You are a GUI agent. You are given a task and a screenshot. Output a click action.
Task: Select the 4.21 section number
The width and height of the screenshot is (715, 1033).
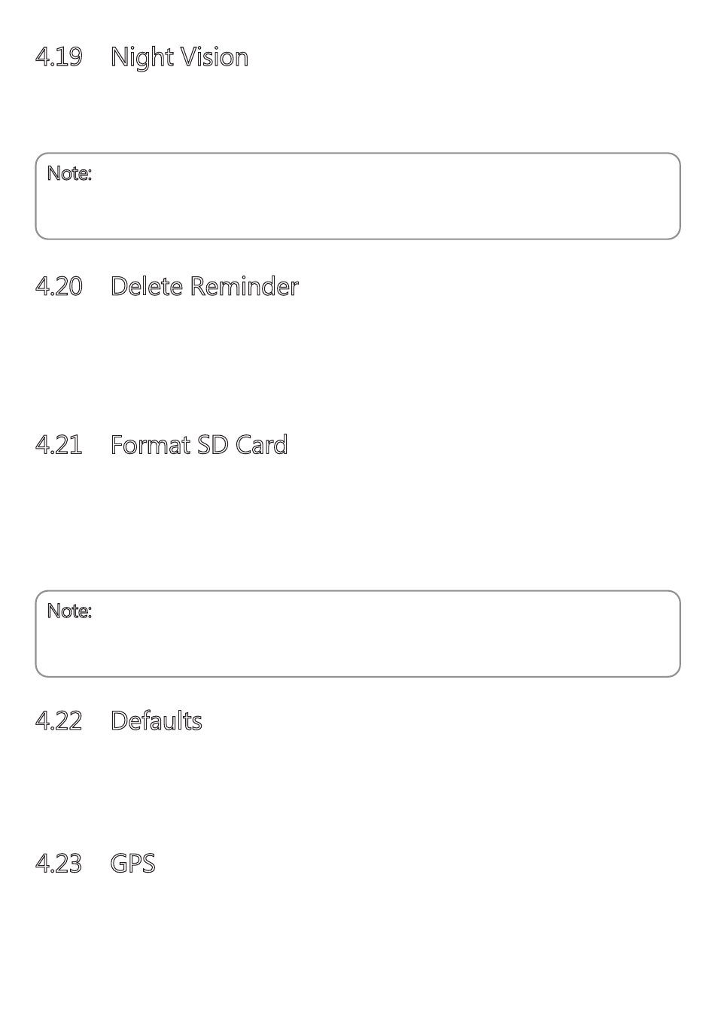point(59,444)
